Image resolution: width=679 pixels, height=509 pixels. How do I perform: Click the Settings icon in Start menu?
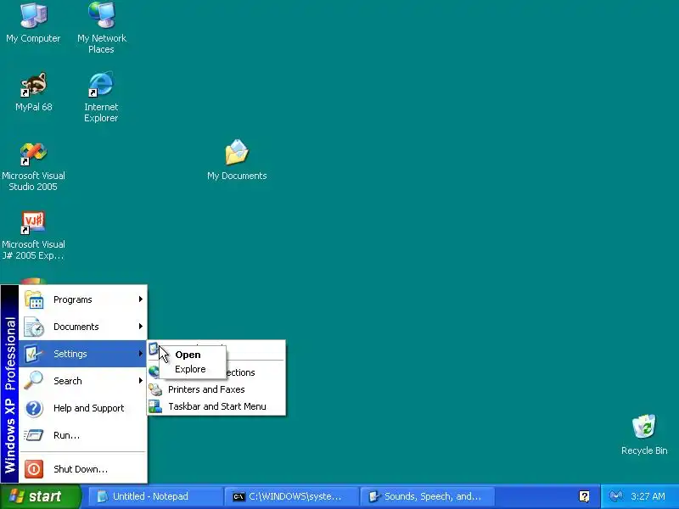coord(34,354)
